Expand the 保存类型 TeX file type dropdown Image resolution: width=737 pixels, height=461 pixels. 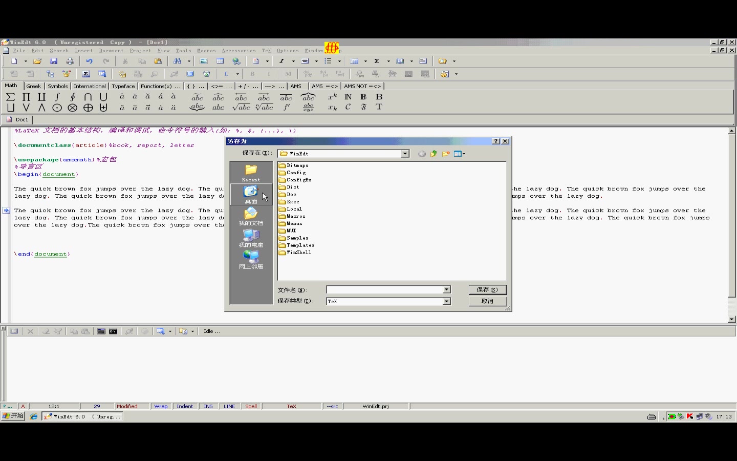[x=447, y=301]
